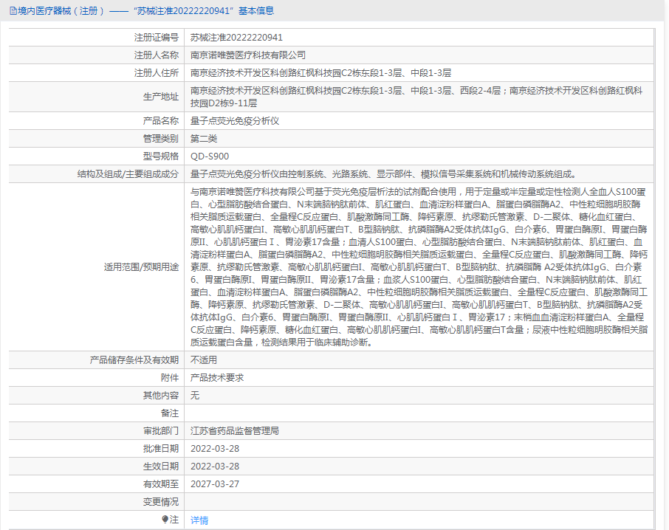Click the 其他内容 label
Screen dimensions: 669x530
tap(161, 396)
